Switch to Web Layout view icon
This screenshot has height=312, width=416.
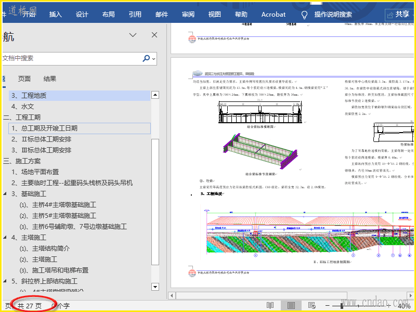tap(311, 306)
